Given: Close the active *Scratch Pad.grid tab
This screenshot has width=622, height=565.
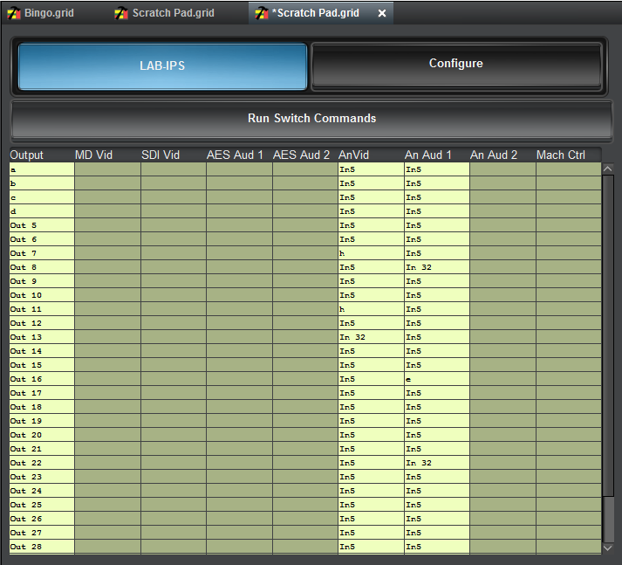Looking at the screenshot, I should [382, 13].
